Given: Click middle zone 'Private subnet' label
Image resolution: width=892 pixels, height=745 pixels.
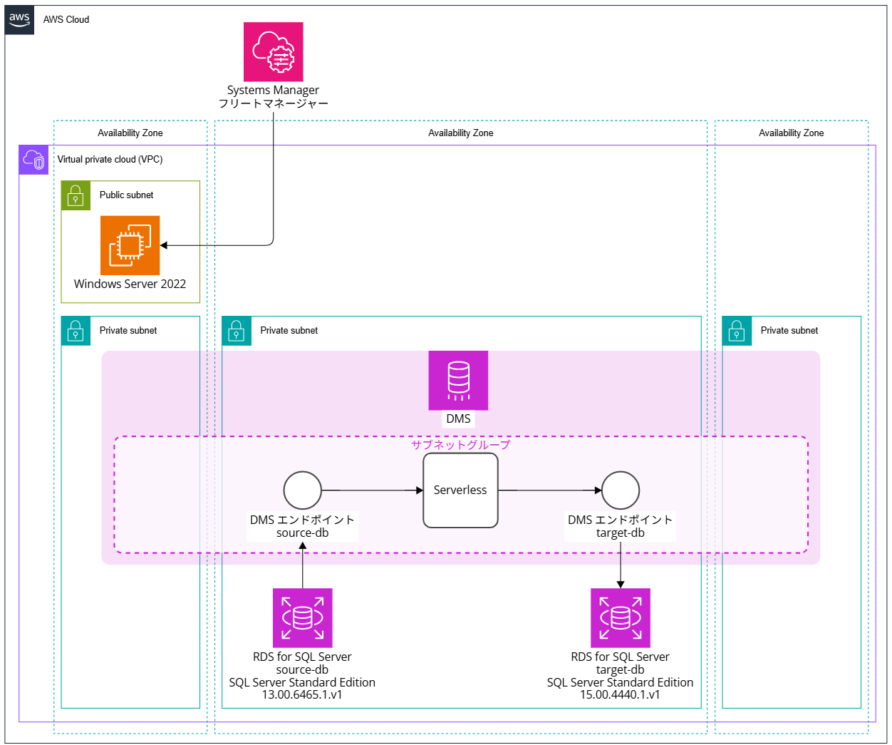Looking at the screenshot, I should pyautogui.click(x=289, y=331).
